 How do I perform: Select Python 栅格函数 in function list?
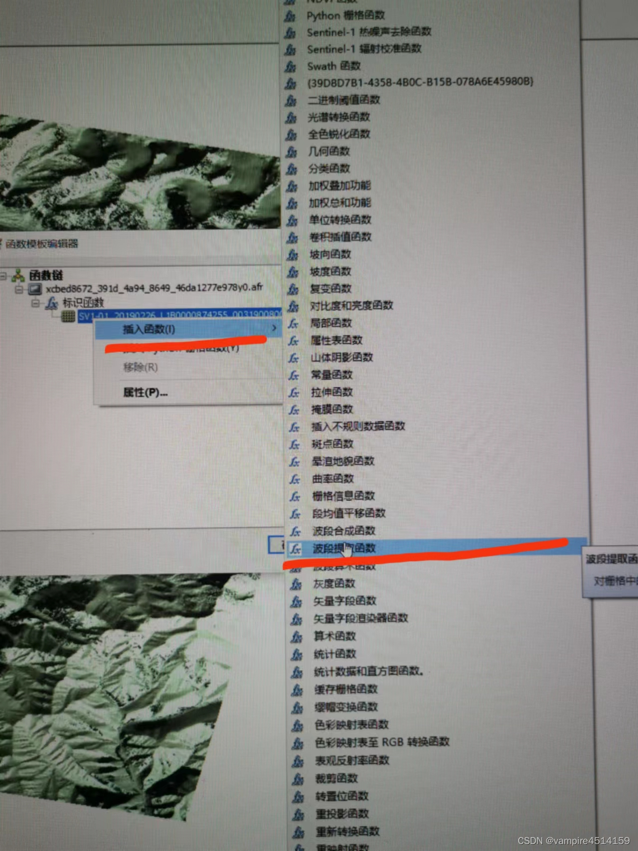tap(345, 15)
